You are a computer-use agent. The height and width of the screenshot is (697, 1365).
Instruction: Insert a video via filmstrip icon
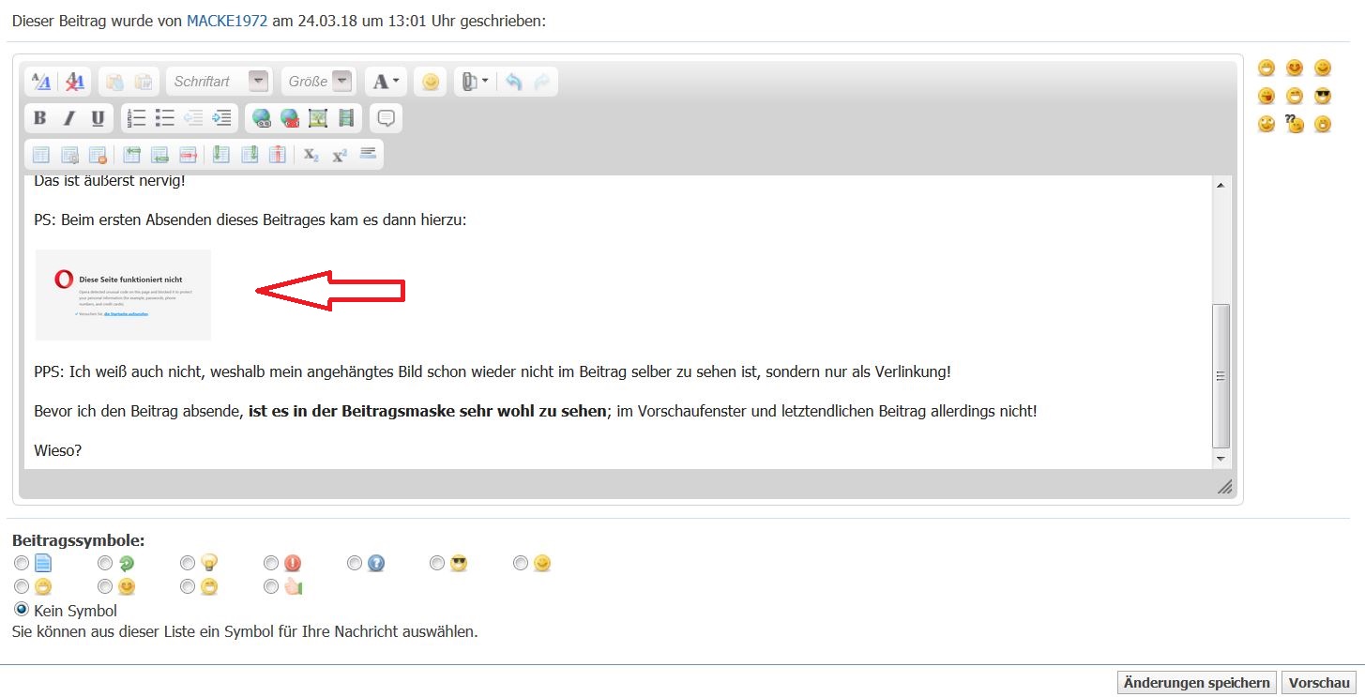[x=347, y=118]
